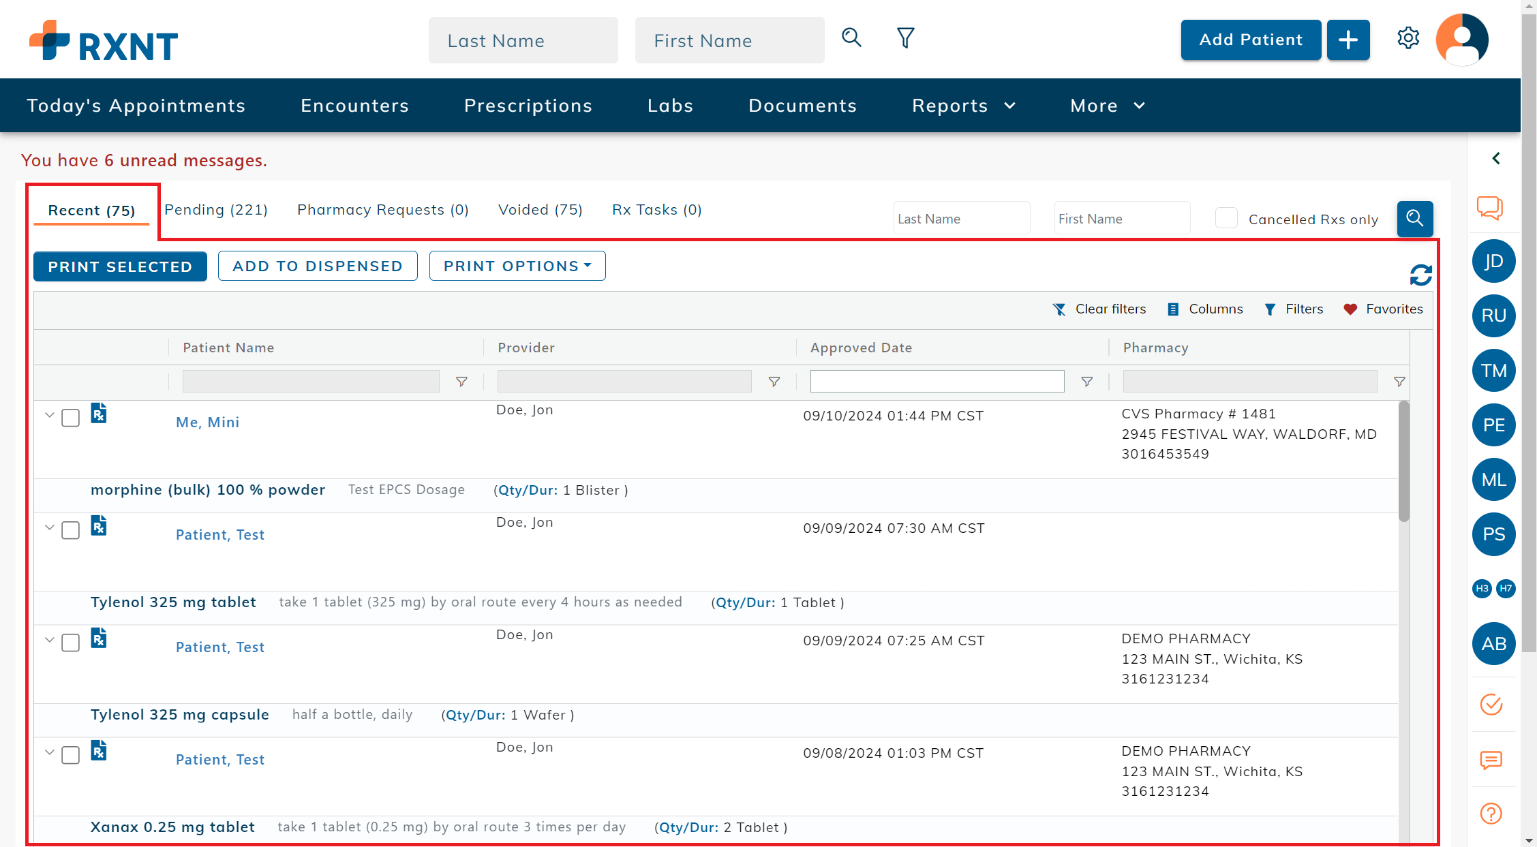Image resolution: width=1537 pixels, height=847 pixels.
Task: Click the Patient Name column filter funnel
Action: [x=461, y=382]
